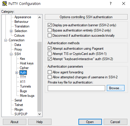
Task: Select Kex under SSH category
Action: [23, 59]
